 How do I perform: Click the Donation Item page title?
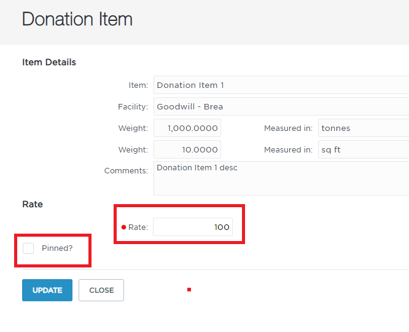point(77,19)
